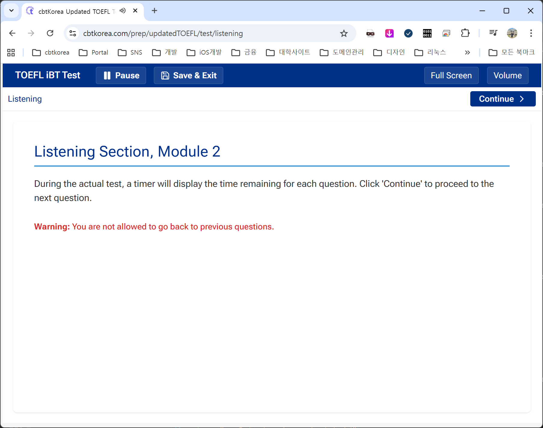Open the Chrome profile avatar
The width and height of the screenshot is (543, 428).
(x=512, y=33)
